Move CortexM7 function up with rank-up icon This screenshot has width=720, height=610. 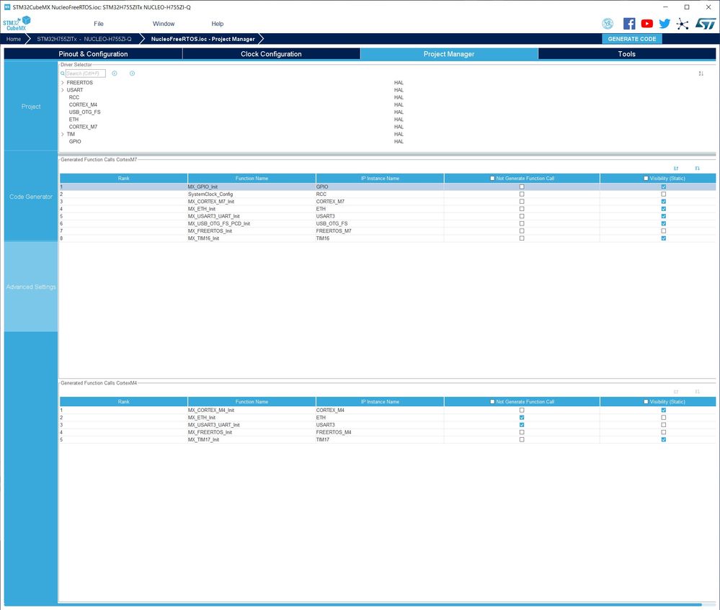coord(675,169)
